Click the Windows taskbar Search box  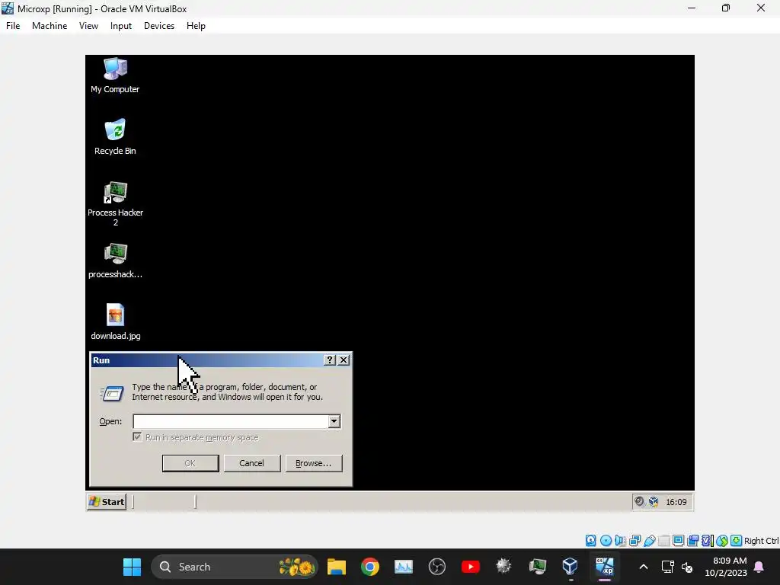pos(234,567)
